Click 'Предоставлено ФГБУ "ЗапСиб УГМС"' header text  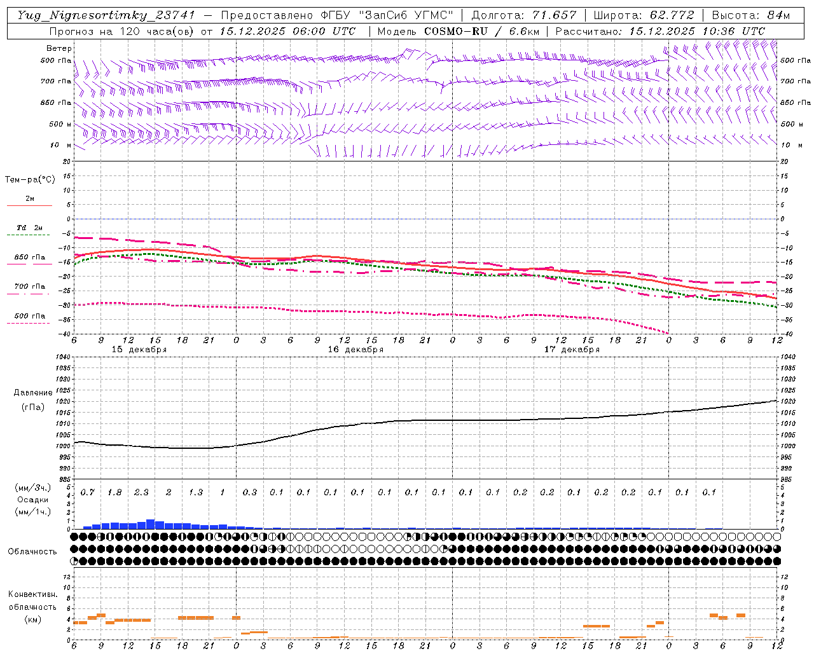point(337,15)
